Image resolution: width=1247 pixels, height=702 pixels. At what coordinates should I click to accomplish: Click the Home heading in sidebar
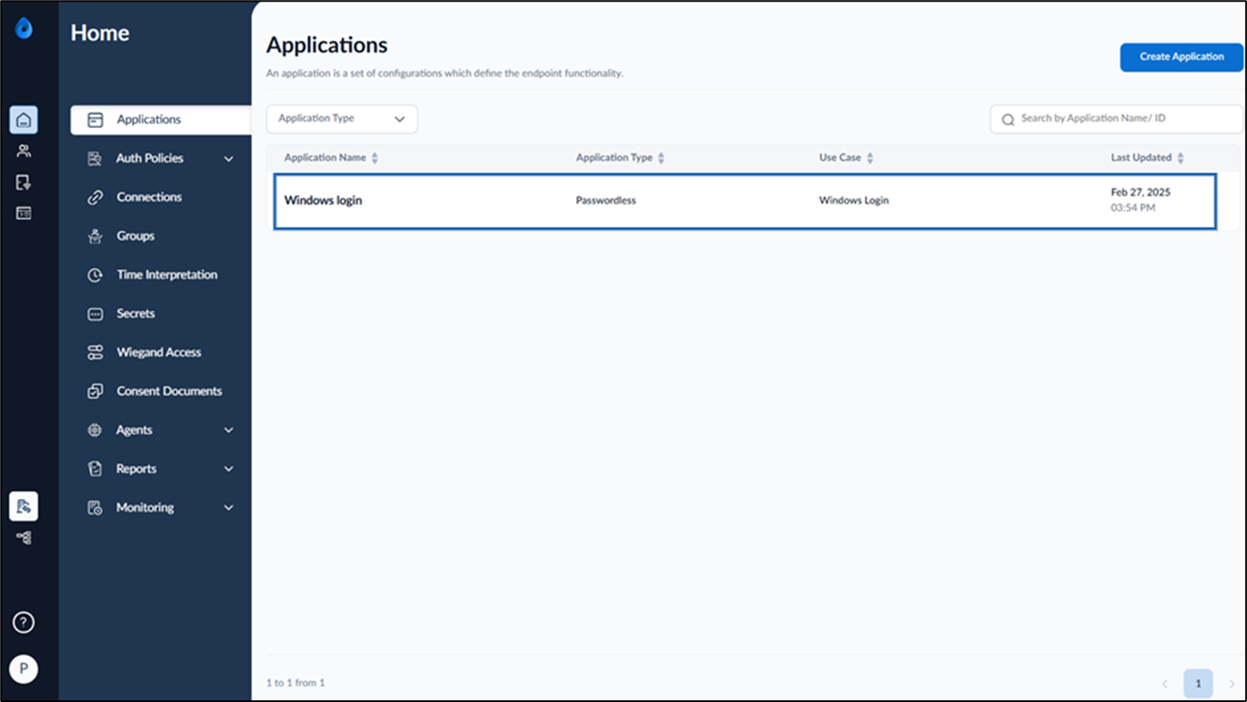[x=100, y=33]
